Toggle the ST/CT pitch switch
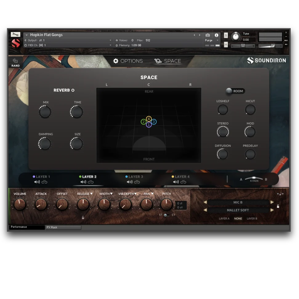The image size is (299, 299). [166, 215]
